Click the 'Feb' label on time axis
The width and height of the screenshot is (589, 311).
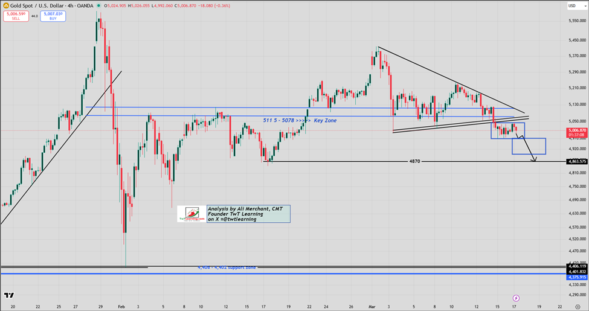click(121, 307)
